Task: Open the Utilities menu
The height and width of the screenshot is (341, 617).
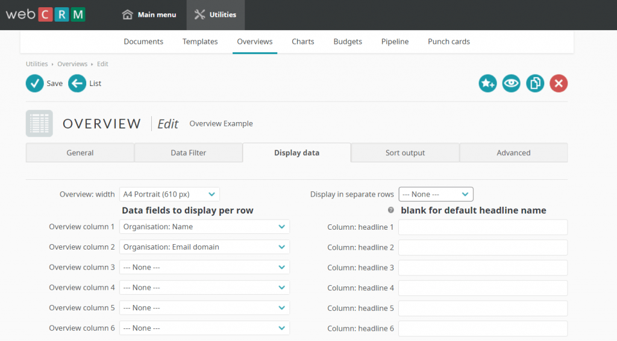Action: tap(216, 14)
